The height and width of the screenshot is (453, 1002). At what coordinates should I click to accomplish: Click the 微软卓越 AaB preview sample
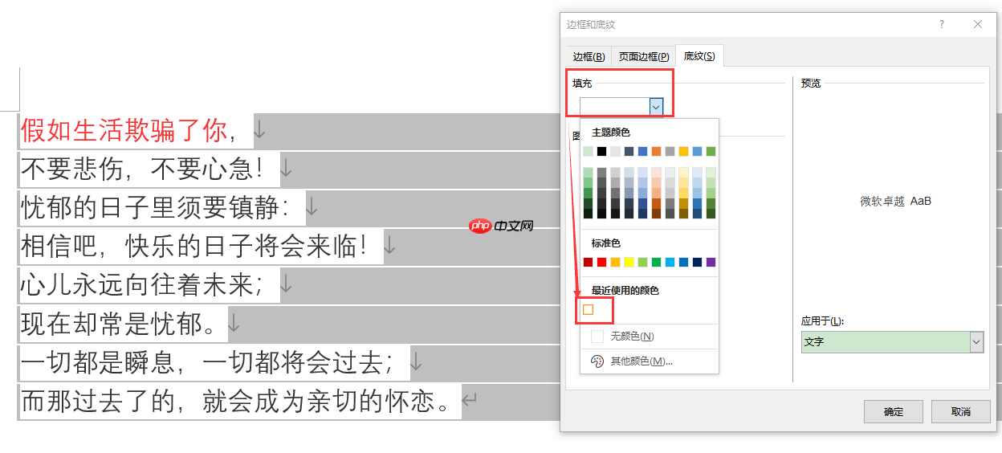point(895,202)
